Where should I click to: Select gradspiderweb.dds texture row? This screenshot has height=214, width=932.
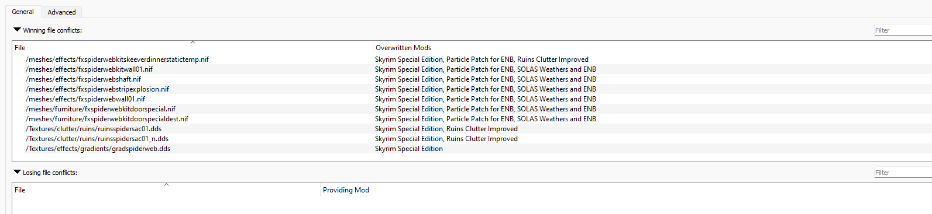(x=472, y=149)
